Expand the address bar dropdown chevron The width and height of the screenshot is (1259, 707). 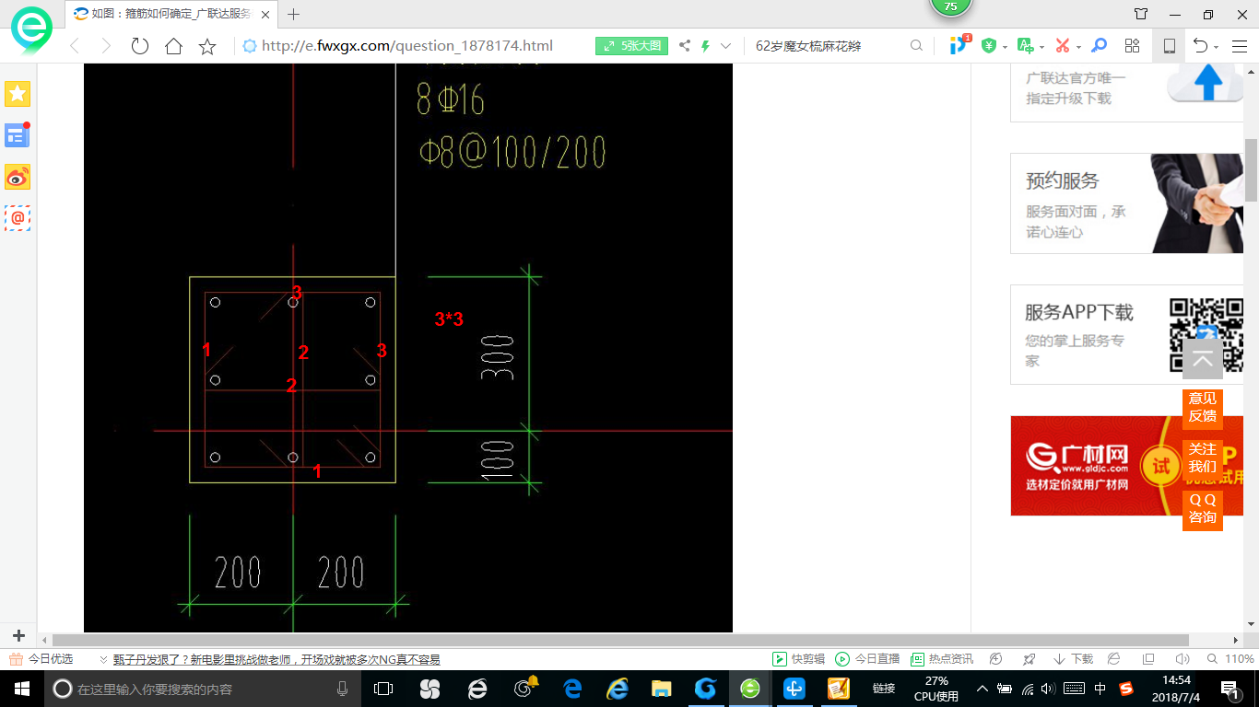tap(725, 46)
